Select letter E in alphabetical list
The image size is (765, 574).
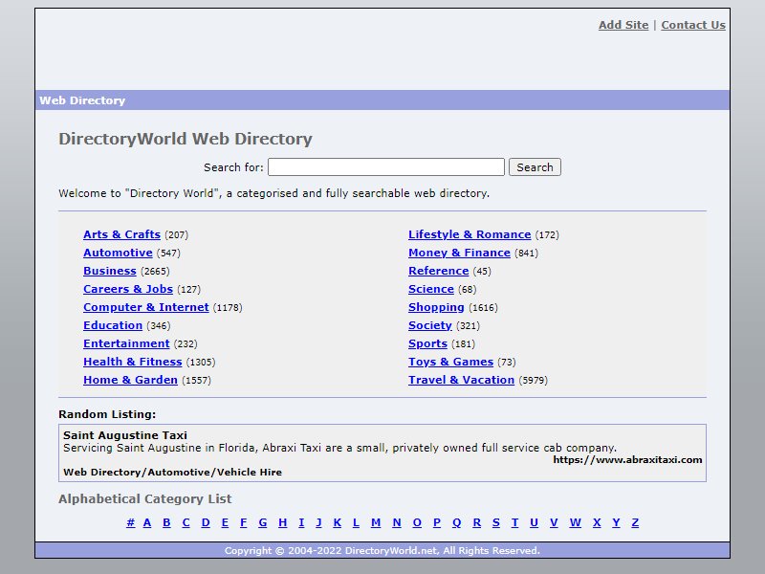tap(225, 522)
